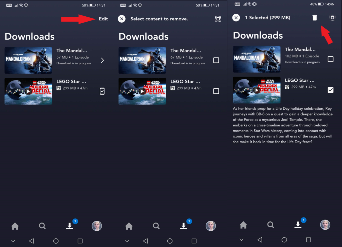Open Elsa profile avatar on Edit screen
Screen dimensions: 342x247
click(97, 226)
